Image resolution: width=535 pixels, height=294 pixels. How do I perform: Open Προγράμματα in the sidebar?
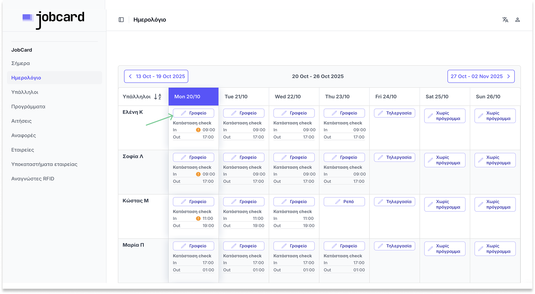[x=28, y=107]
